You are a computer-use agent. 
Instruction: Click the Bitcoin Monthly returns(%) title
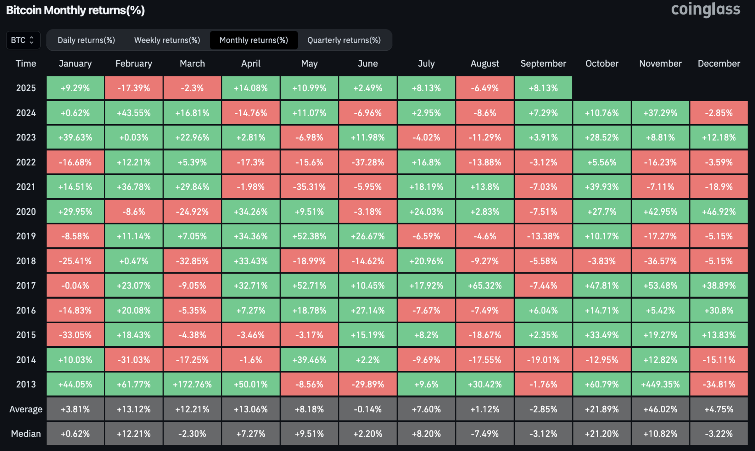tap(75, 10)
